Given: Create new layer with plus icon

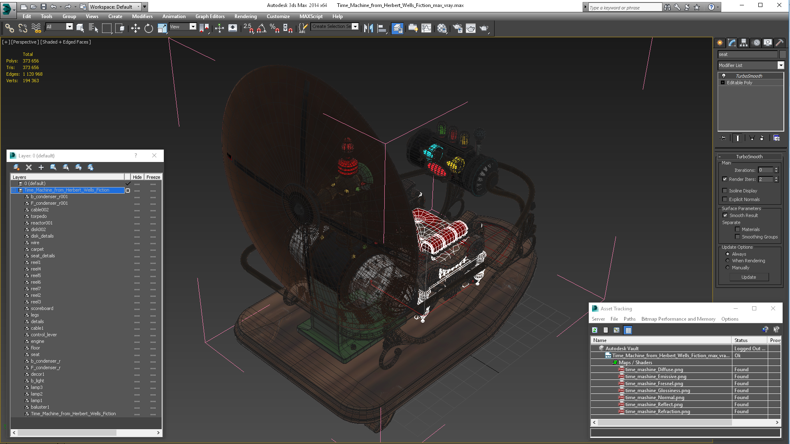Looking at the screenshot, I should 41,167.
